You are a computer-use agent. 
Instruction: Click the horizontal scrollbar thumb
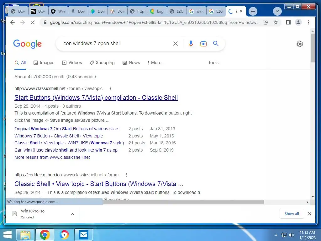click(x=183, y=202)
